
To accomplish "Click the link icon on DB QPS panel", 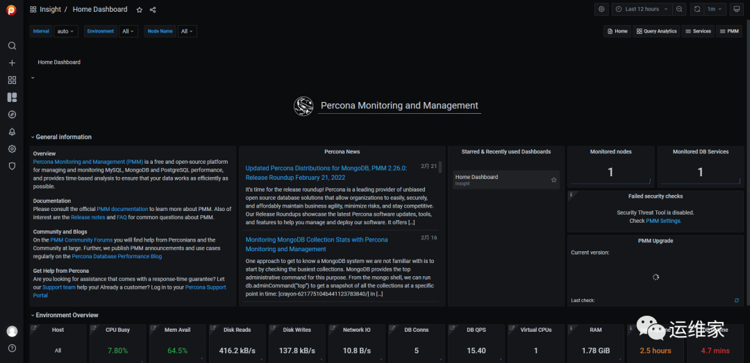I will [452, 328].
